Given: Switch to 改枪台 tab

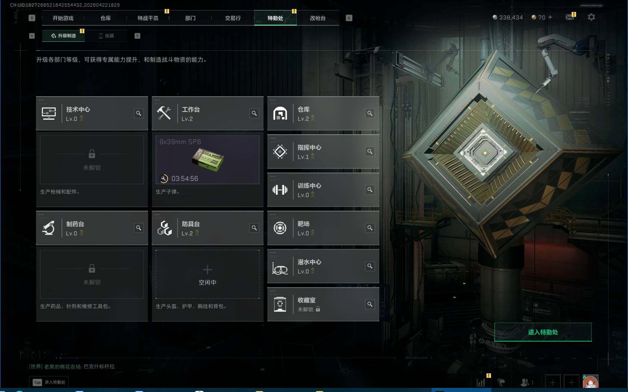Looking at the screenshot, I should (x=318, y=18).
